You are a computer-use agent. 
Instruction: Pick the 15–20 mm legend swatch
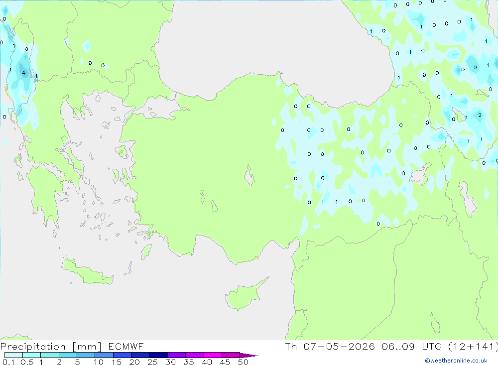pos(122,355)
